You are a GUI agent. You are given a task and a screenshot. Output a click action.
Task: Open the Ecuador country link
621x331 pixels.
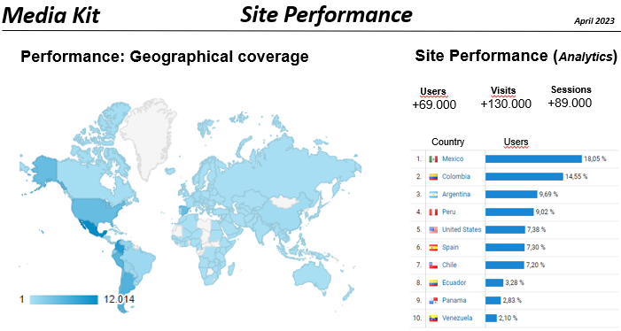(x=454, y=282)
